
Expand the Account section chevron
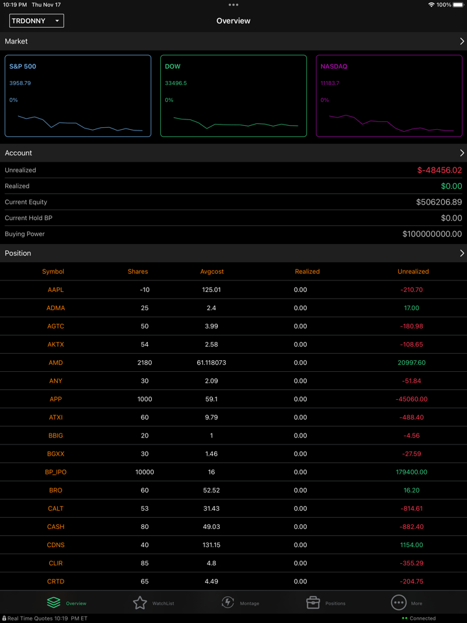coord(461,153)
